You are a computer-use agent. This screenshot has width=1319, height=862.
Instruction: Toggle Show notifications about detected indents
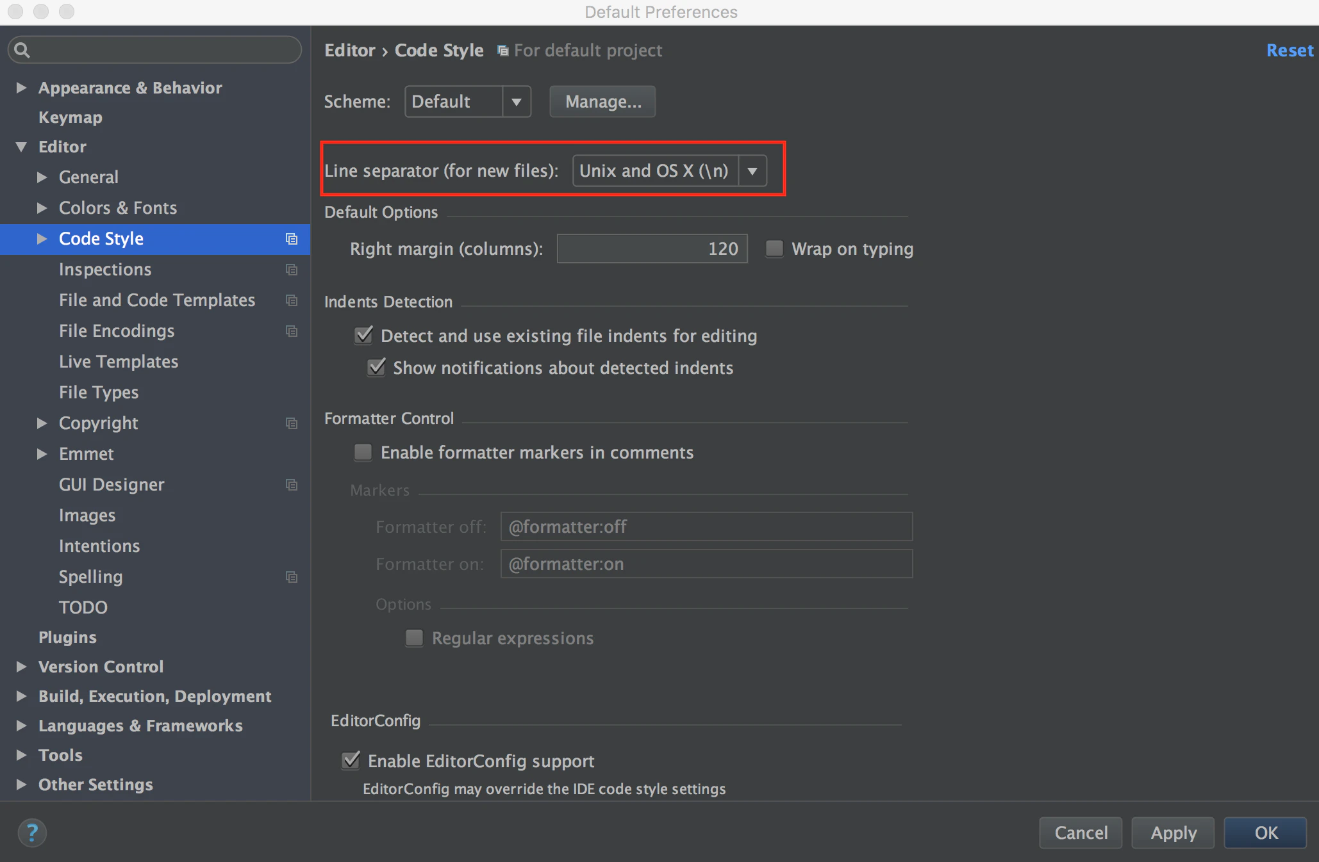pos(376,367)
